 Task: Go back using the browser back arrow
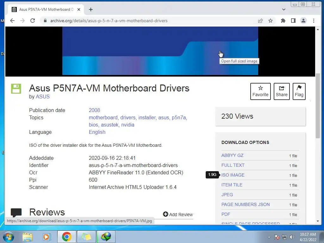click(x=12, y=21)
